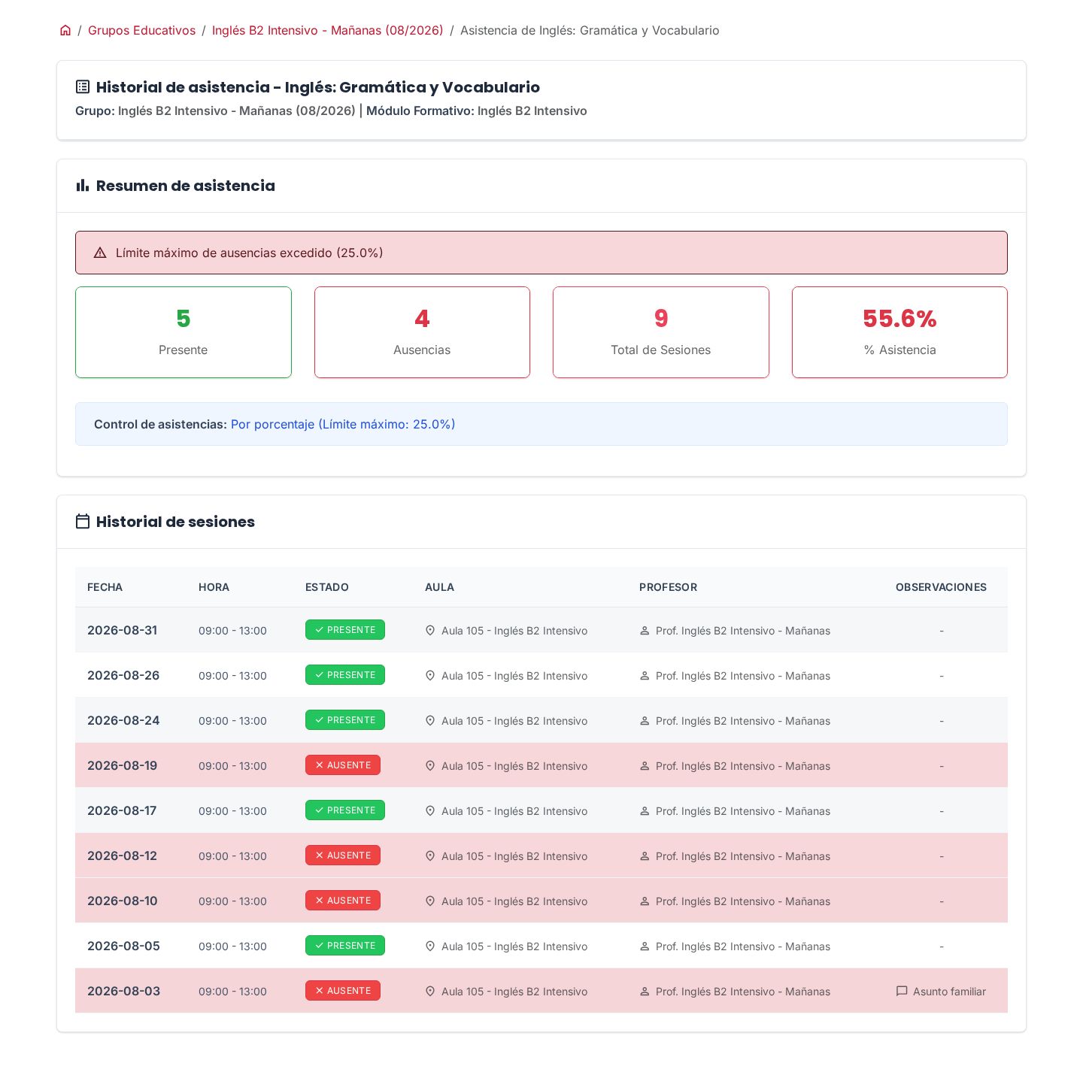Click the location pin in 2026-08-10 row
The image size is (1083, 1069).
(x=430, y=901)
